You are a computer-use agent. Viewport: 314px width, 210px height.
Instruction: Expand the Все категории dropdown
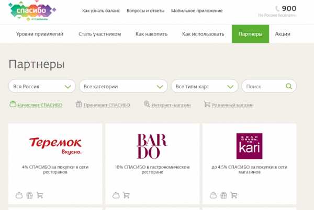point(124,86)
